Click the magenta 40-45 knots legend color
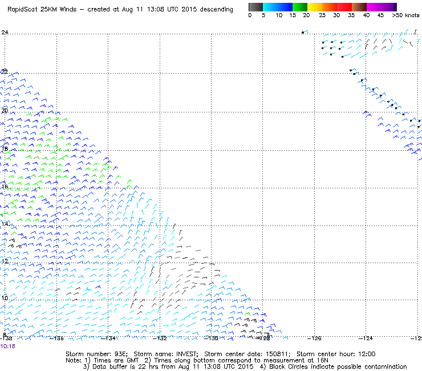422x371 pixels. pyautogui.click(x=374, y=7)
